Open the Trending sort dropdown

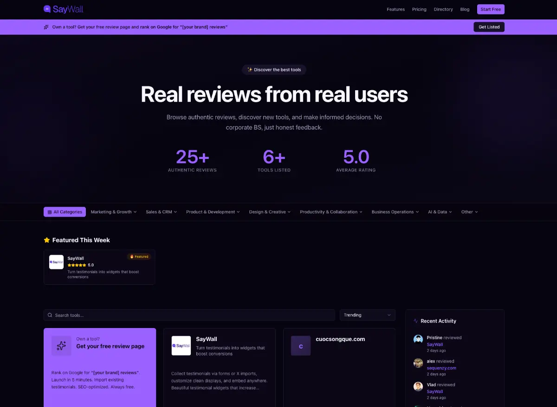coord(367,315)
